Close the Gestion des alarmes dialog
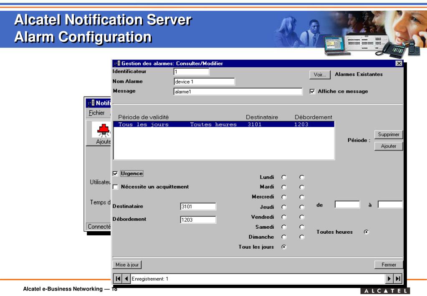The image size is (427, 296). (x=399, y=63)
